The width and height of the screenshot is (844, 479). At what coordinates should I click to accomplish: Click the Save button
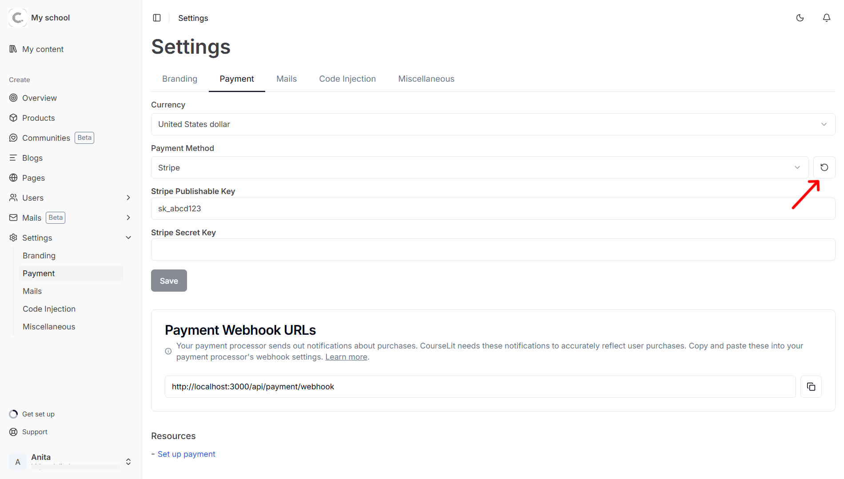tap(169, 281)
